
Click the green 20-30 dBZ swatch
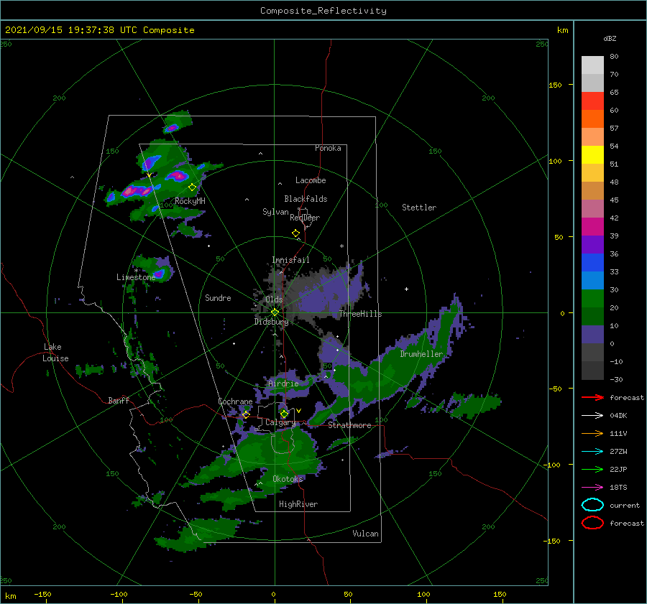592,299
